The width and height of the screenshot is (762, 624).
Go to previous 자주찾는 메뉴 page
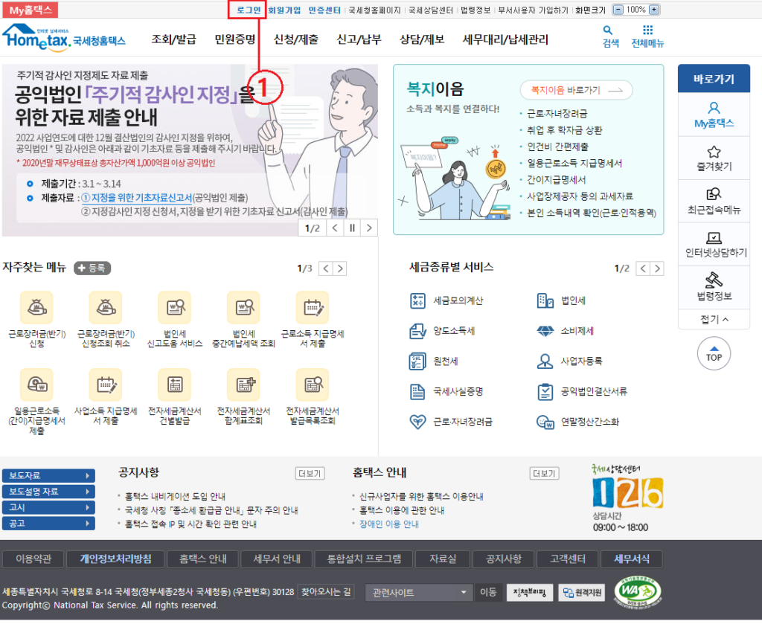point(326,268)
